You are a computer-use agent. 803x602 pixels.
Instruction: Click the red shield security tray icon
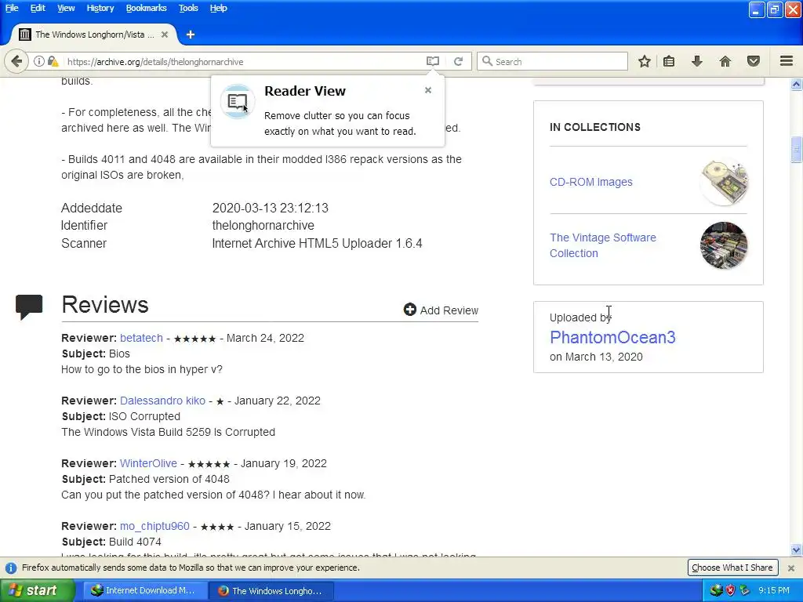730,590
